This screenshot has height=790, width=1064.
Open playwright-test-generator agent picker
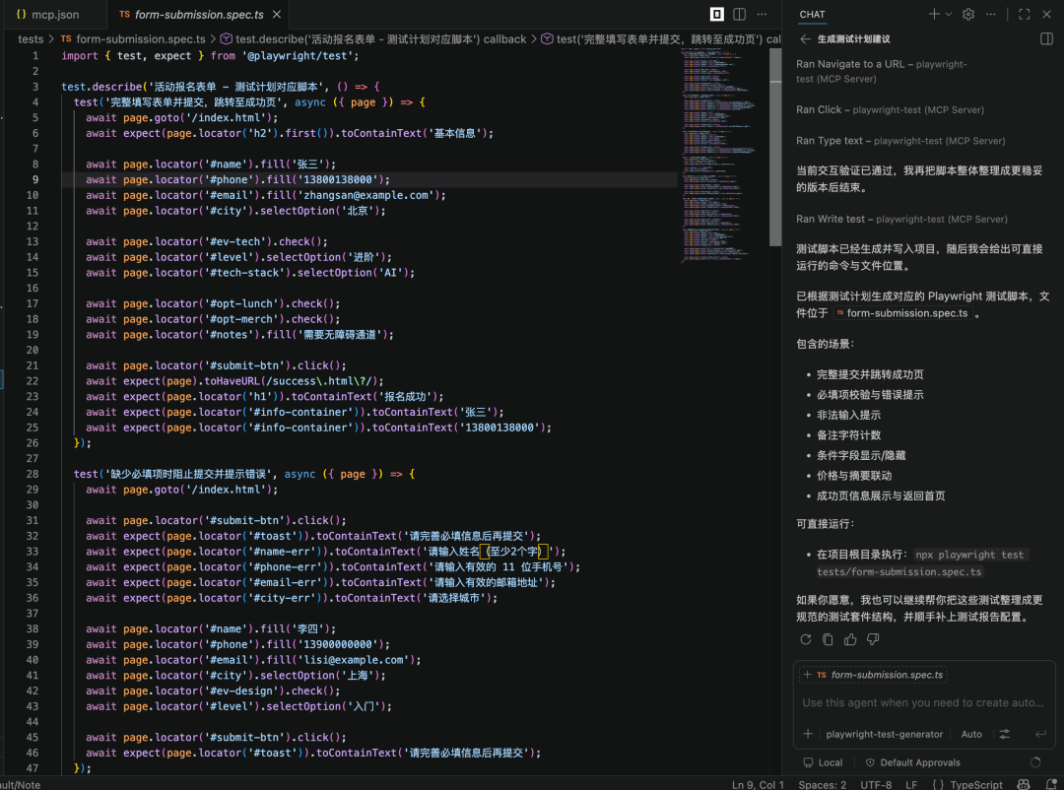(x=884, y=734)
